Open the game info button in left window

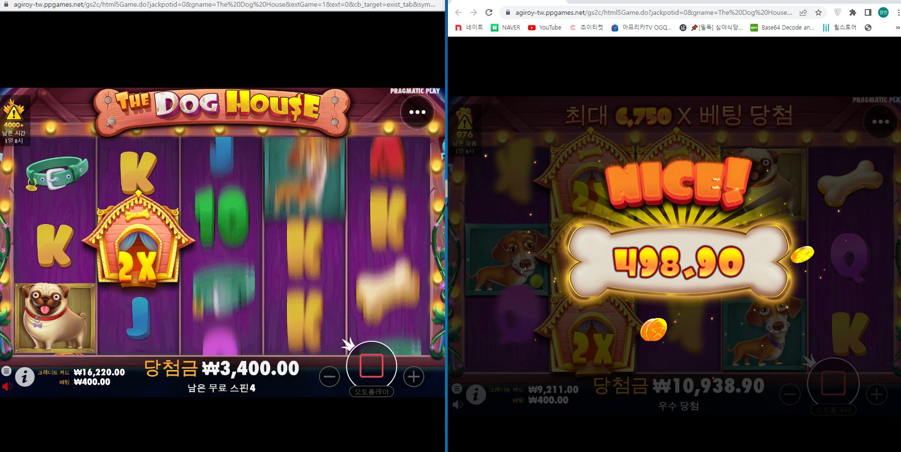25,378
